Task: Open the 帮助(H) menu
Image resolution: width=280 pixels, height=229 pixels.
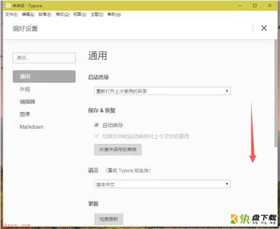Action: coord(114,15)
